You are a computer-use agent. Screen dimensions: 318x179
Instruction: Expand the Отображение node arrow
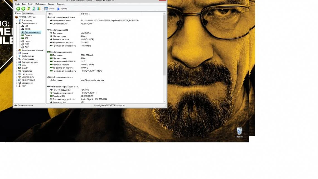17,56
